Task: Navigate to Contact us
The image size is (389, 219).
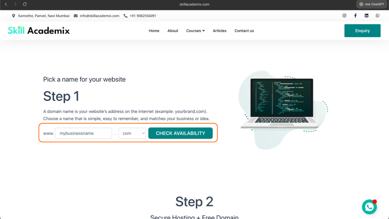Action: click(x=244, y=31)
